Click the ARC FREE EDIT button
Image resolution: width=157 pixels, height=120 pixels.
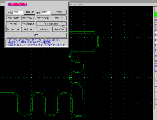tap(51, 24)
